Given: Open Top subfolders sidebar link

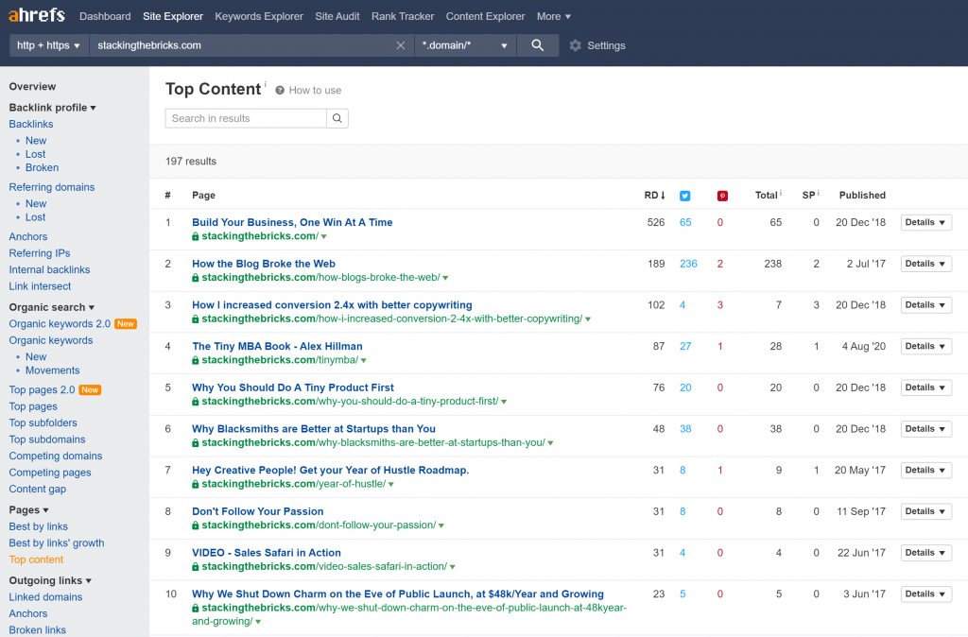Looking at the screenshot, I should coord(43,422).
